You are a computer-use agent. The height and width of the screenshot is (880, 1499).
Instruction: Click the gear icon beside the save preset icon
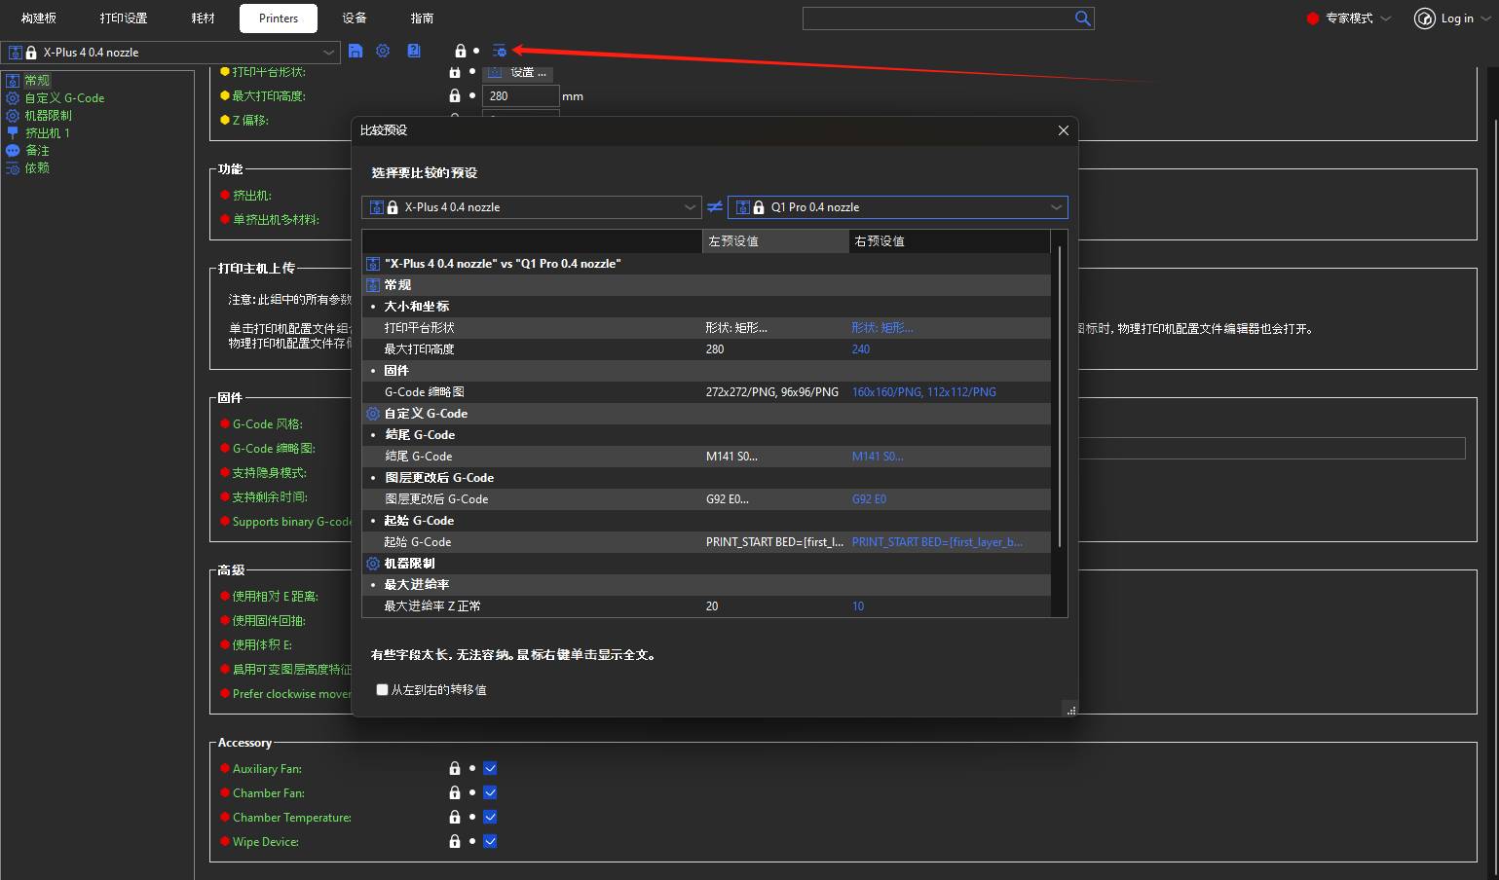click(383, 51)
